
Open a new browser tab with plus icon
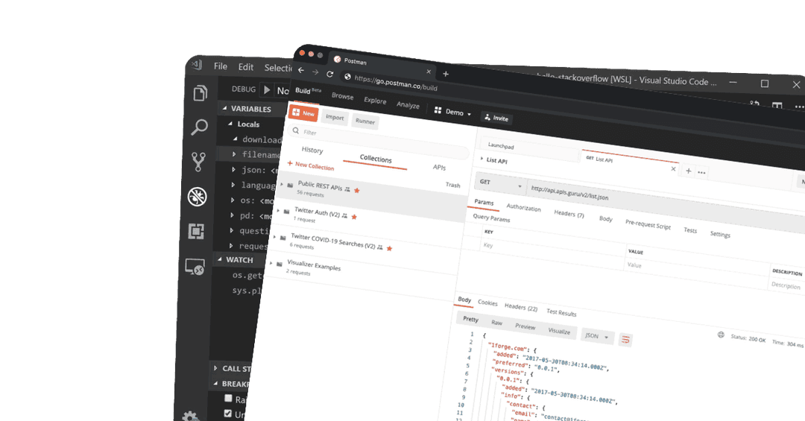point(446,74)
